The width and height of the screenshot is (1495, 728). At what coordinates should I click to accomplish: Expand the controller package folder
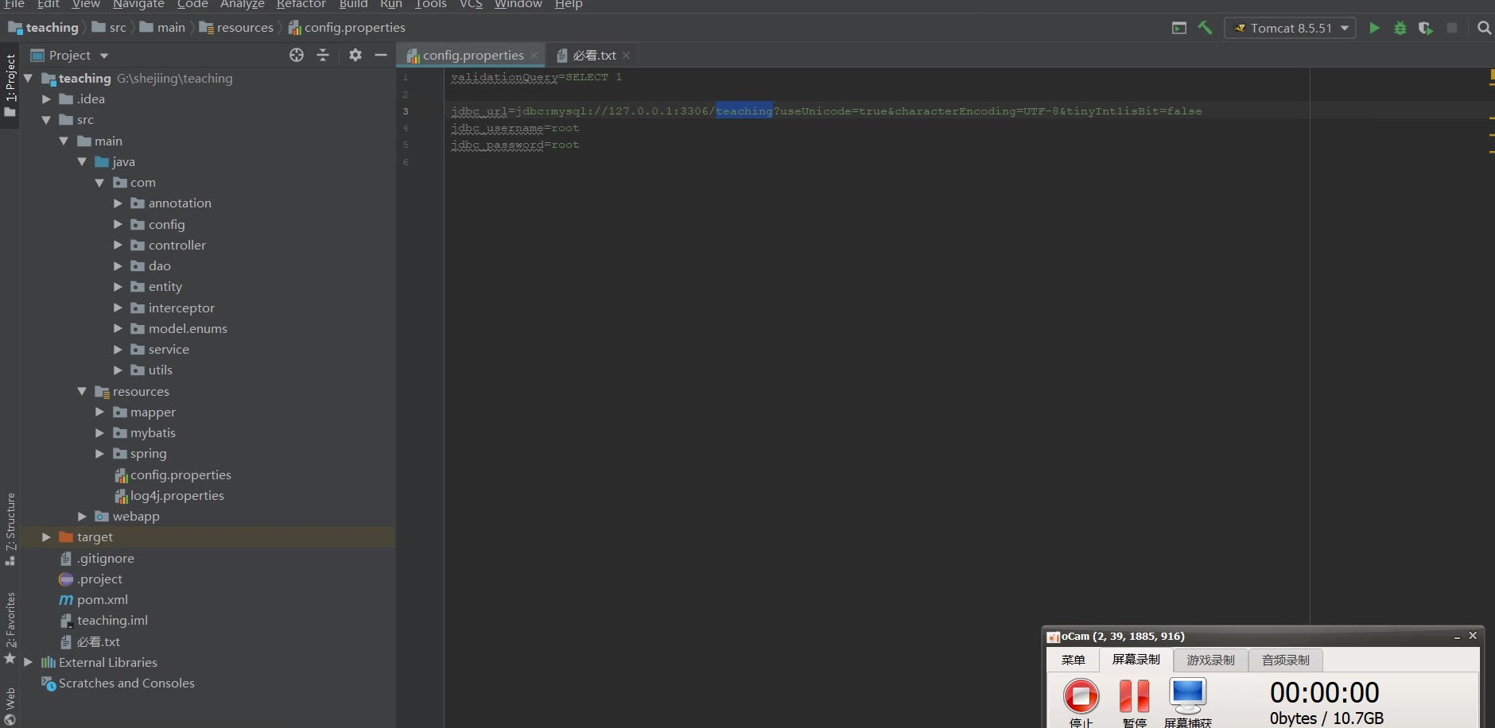118,246
